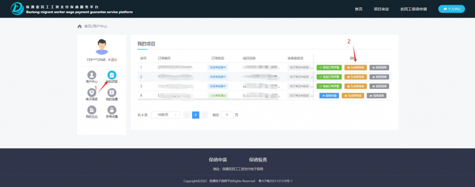Click 生成审查表 for row 1
This screenshot has height=187, width=475.
click(356, 68)
